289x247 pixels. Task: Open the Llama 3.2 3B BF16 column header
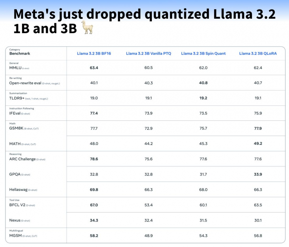94,53
